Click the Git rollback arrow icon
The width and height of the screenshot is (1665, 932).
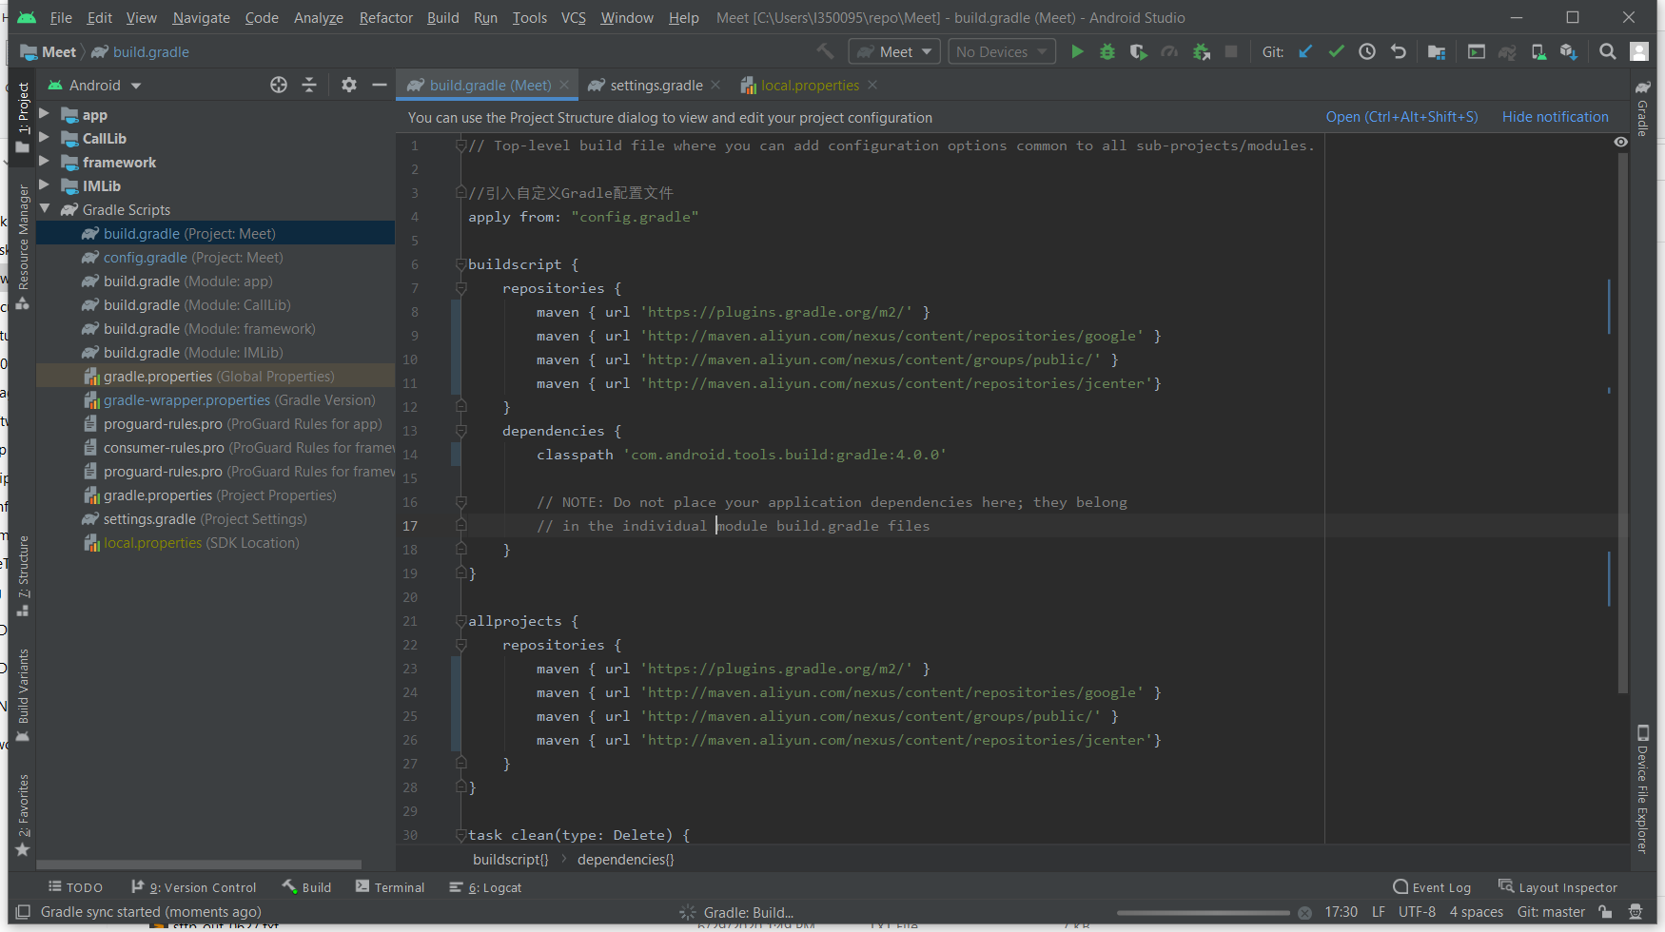click(1398, 51)
